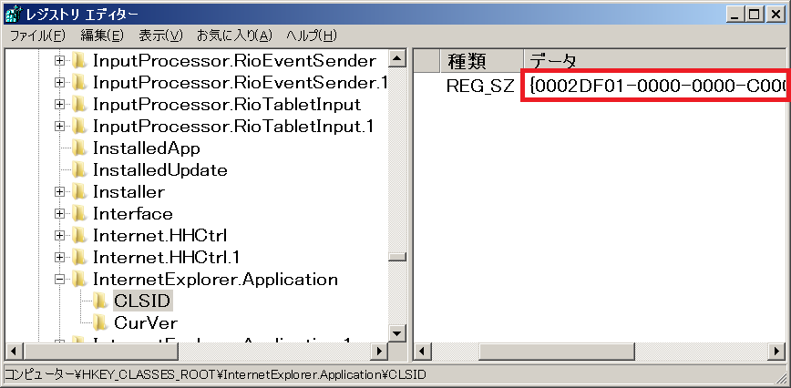791x388 pixels.
Task: Collapse the InternetExplorer.Application key
Action: pos(60,279)
